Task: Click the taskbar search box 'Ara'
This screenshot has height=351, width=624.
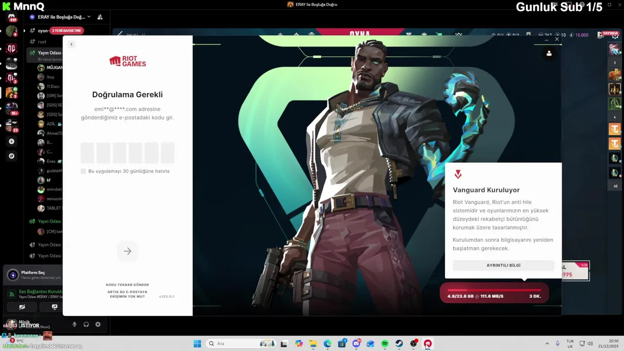Action: pos(242,344)
